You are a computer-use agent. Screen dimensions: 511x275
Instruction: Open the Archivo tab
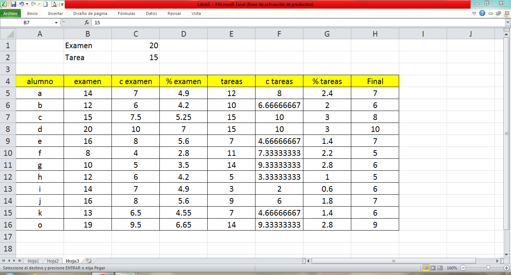click(10, 13)
